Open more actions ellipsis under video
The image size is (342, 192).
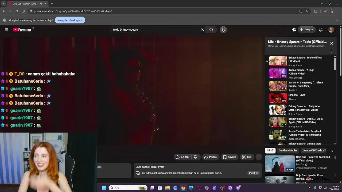(259, 157)
